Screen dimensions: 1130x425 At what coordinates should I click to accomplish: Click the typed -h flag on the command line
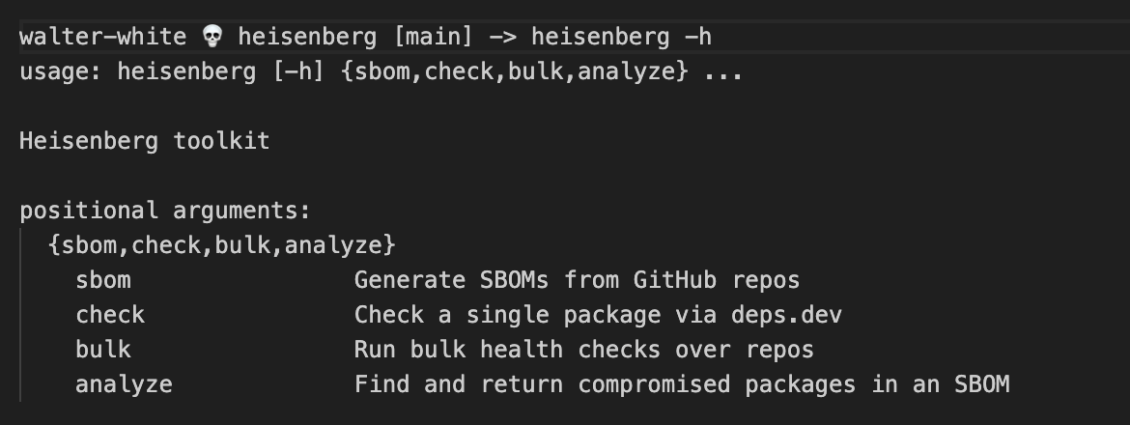point(699,37)
